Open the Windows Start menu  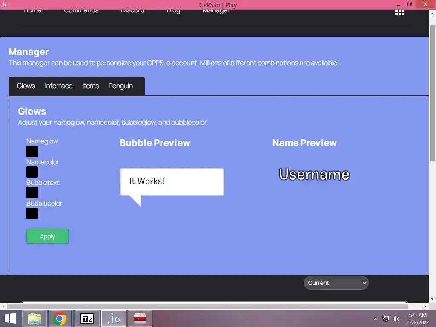coord(10,318)
